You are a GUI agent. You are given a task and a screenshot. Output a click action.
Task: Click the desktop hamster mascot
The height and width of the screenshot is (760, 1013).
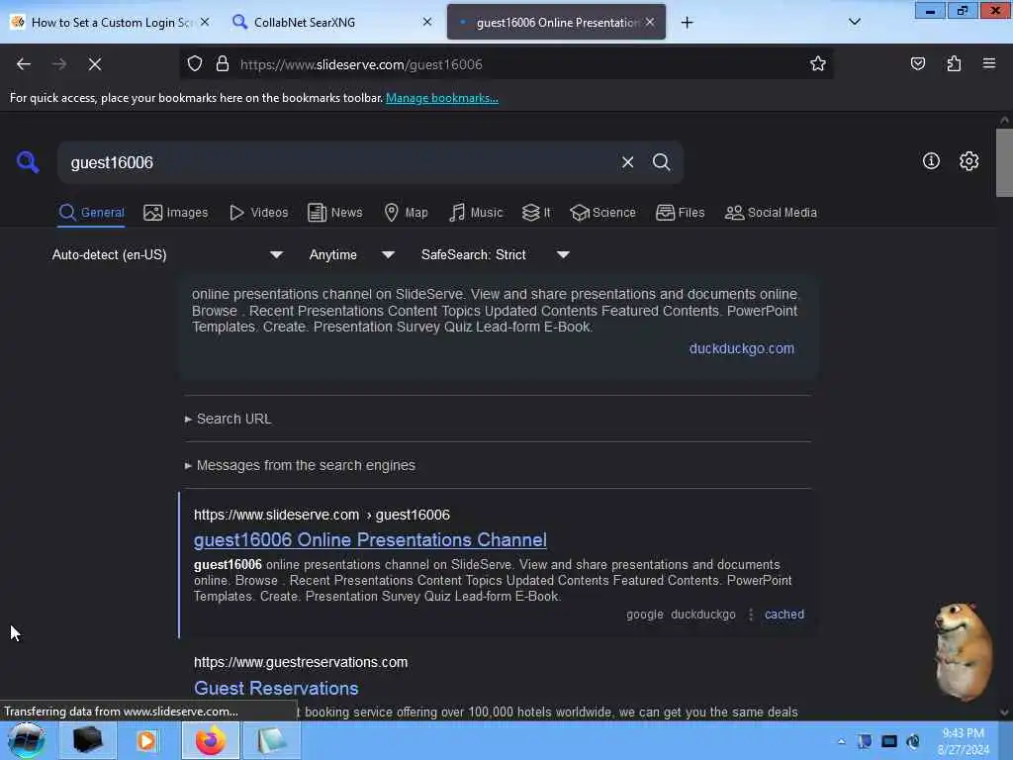(x=964, y=651)
